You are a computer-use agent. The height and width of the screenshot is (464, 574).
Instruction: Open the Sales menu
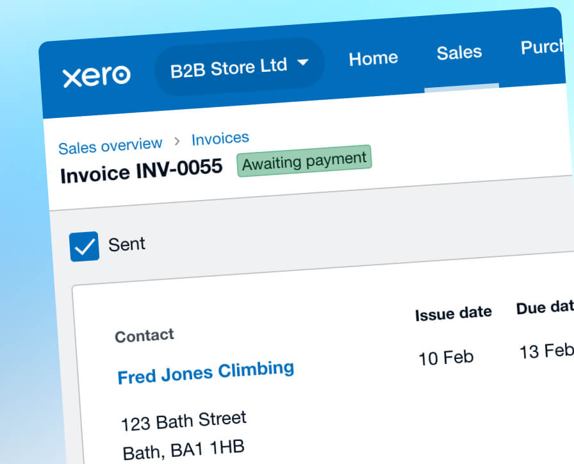click(x=459, y=52)
